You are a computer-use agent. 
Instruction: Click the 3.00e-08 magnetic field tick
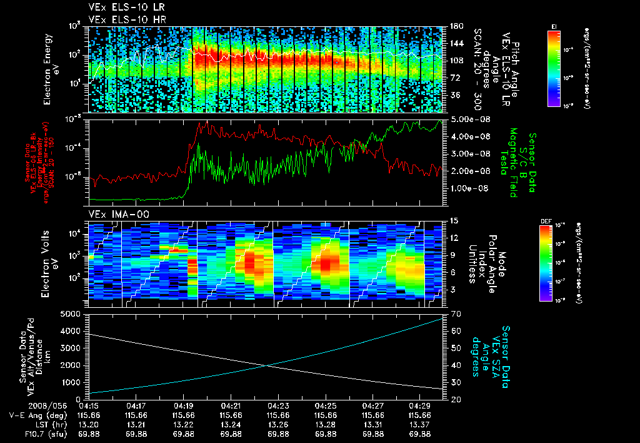[x=470, y=154]
